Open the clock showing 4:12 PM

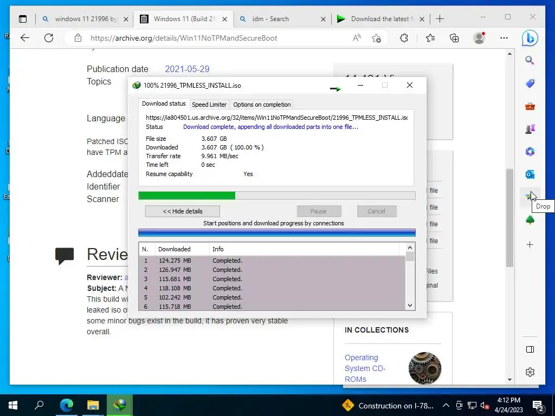click(508, 405)
